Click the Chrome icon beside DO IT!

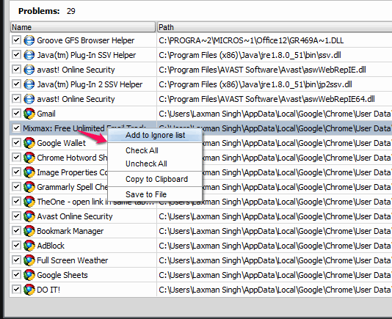[29, 290]
